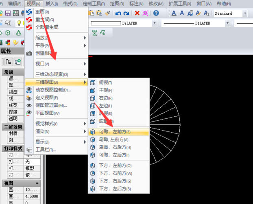Open the 格式(O) menu
Screen dimensions: 253x204
70,4
